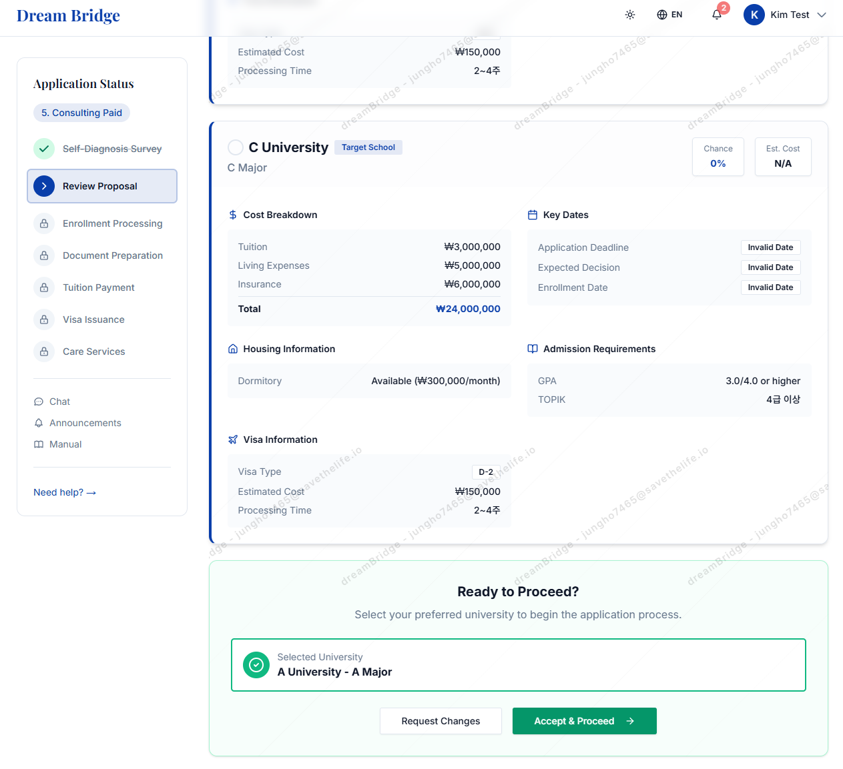Viewport: 843px width, 769px height.
Task: Click the Ready to Proceed? heading
Action: (518, 592)
